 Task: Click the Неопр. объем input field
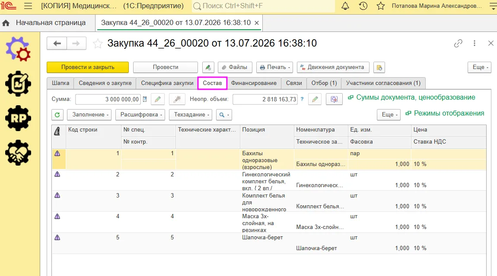click(265, 99)
